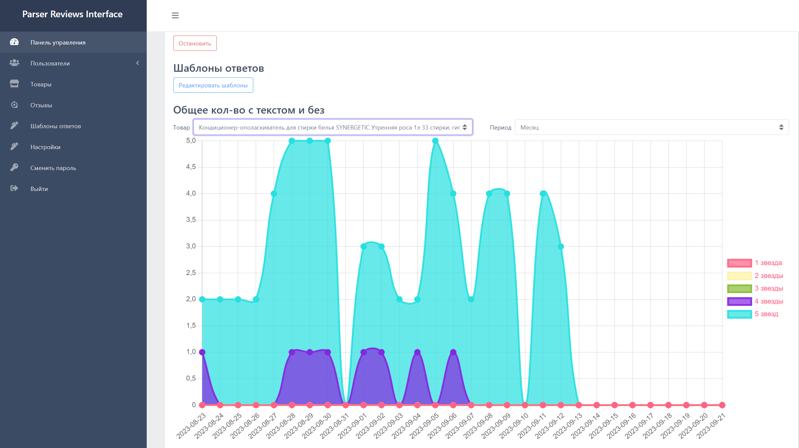Select Сменить пароль in sidebar
This screenshot has height=448, width=799.
[x=73, y=168]
